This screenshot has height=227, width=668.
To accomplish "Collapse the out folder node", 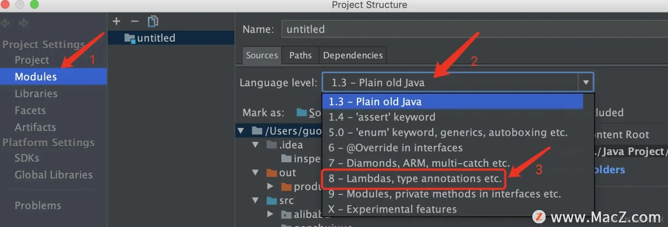I will click(x=256, y=173).
